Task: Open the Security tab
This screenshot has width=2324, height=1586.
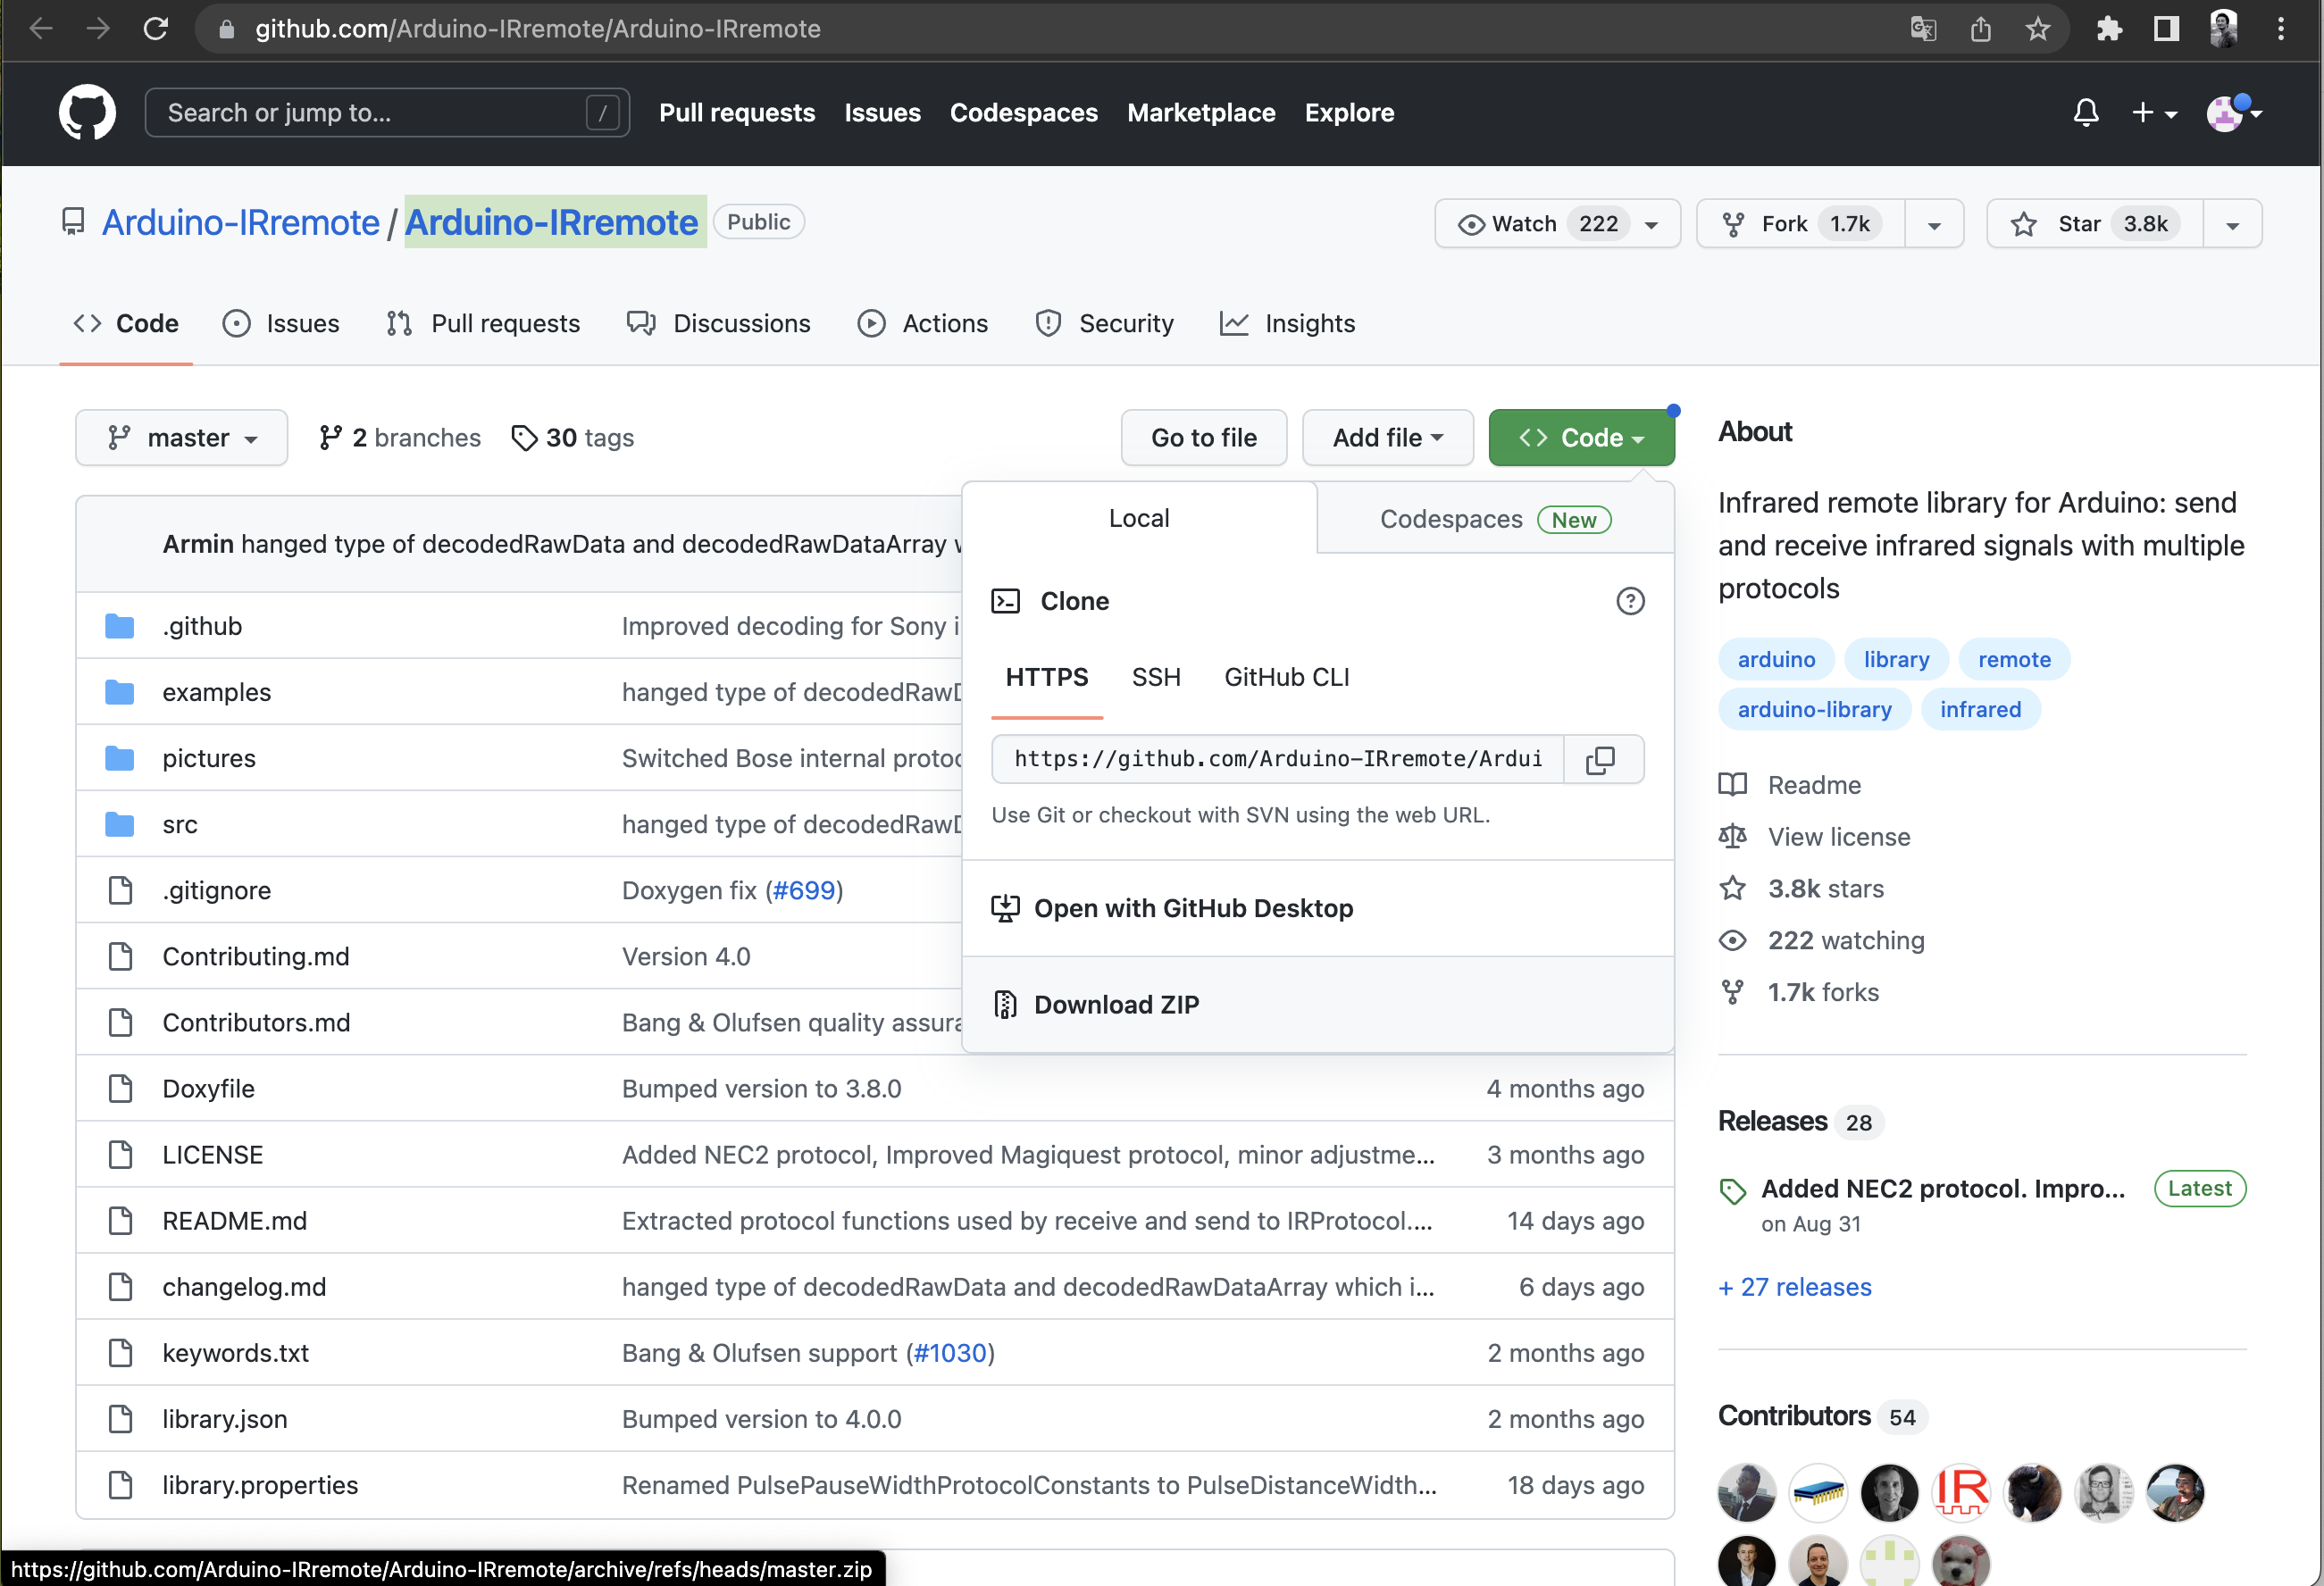Action: click(x=1104, y=323)
